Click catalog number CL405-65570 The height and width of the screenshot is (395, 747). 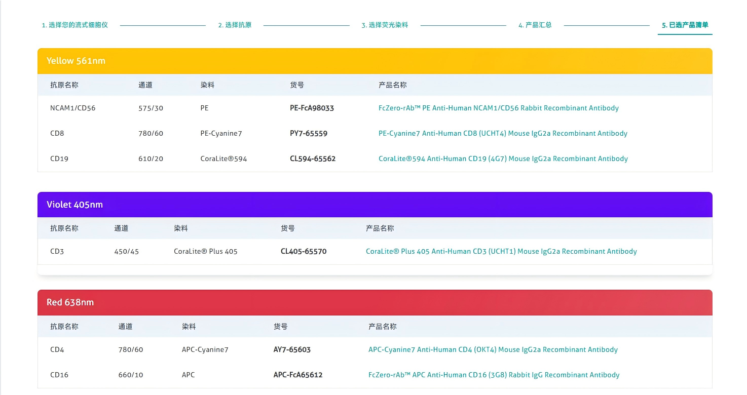tap(304, 251)
